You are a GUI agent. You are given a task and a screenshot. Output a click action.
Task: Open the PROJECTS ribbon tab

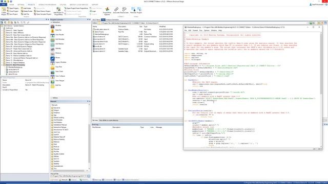pos(31,5)
